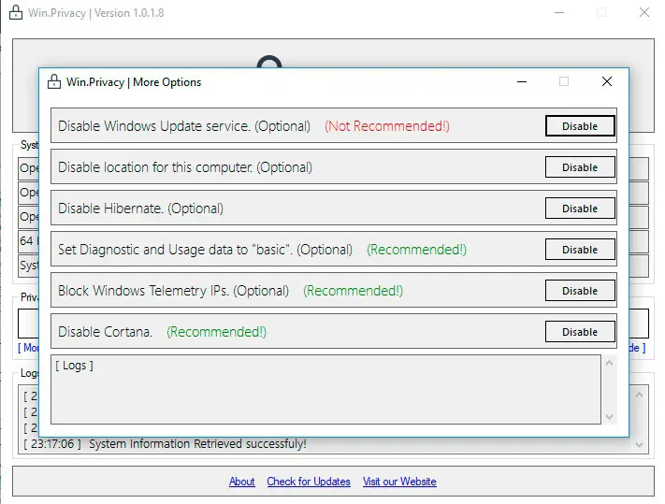Image resolution: width=665 pixels, height=504 pixels.
Task: Close the main Win.Privacy window
Action: coord(644,12)
